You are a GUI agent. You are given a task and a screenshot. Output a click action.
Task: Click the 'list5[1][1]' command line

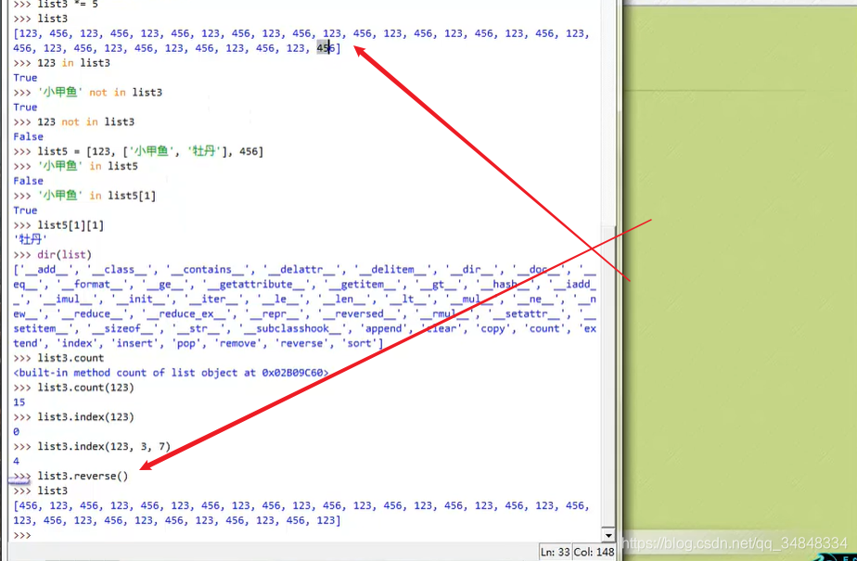pos(58,225)
